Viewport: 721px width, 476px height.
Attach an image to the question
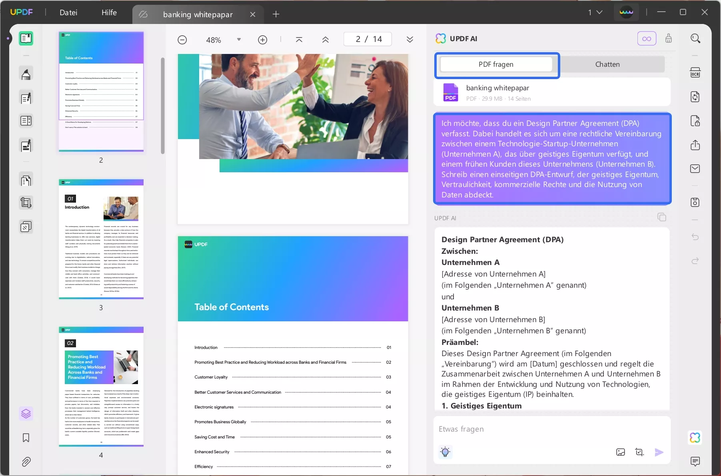(x=621, y=452)
